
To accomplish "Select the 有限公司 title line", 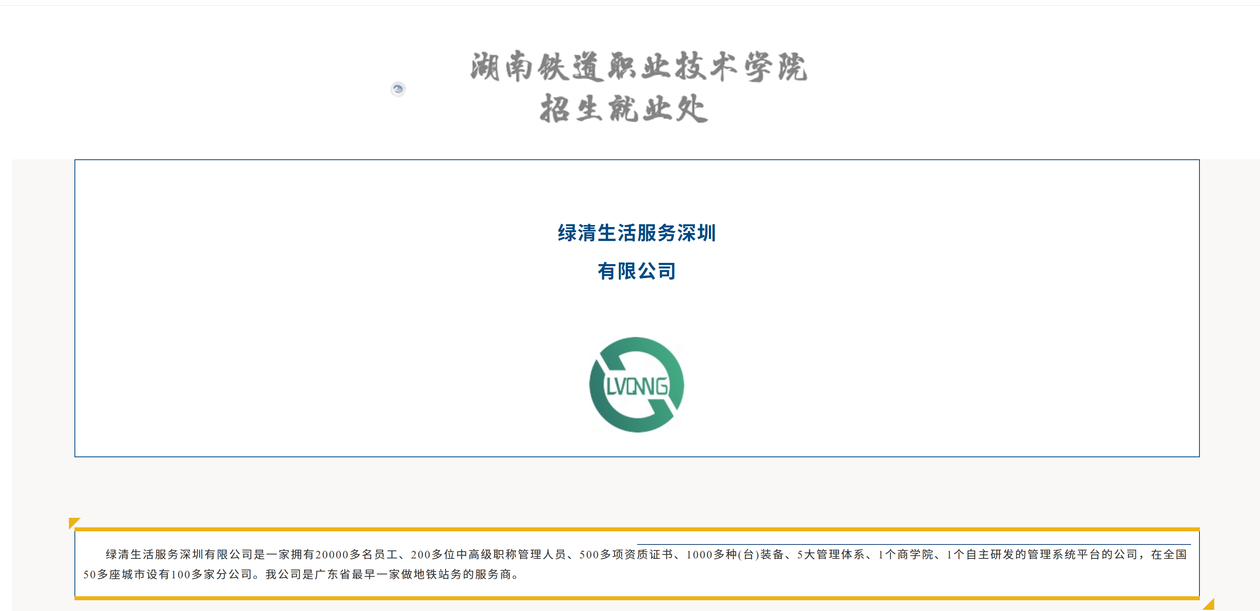I will pos(637,271).
